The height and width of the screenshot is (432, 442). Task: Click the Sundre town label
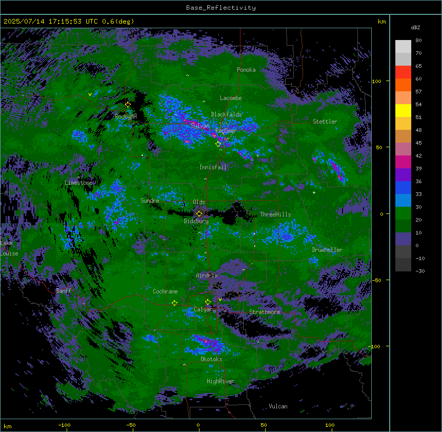[x=150, y=201]
